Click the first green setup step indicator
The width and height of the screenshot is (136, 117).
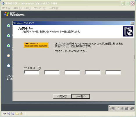pos(8,26)
